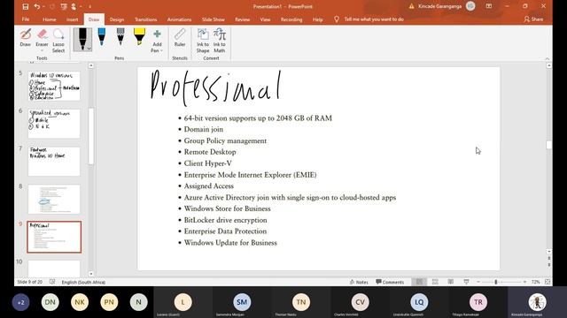Screen dimensions: 567x318
Task: Switch to the Transitions tab
Action: coord(145,19)
